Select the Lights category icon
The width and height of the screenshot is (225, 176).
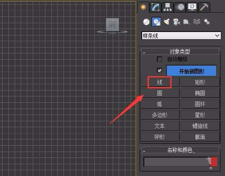click(x=167, y=22)
